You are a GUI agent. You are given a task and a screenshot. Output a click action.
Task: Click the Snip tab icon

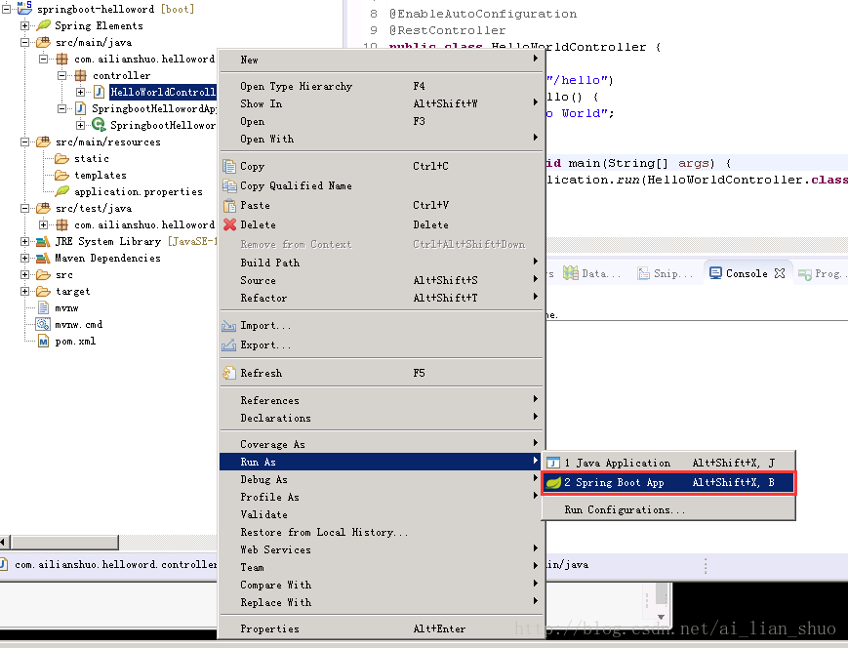pos(643,273)
